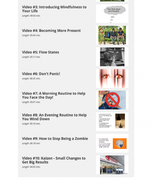Viewport: 152px width, 179px height.
Task: Open the desk lamp slide thumbnail
Action: tap(112, 122)
